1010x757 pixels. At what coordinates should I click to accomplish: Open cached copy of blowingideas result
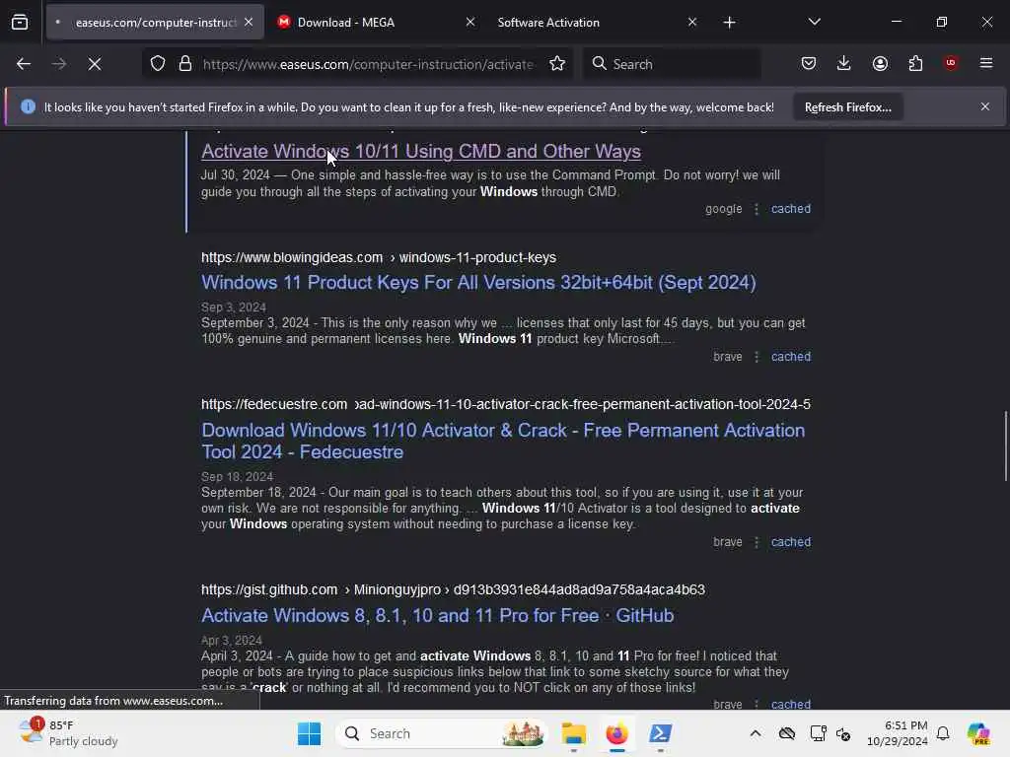coord(791,357)
